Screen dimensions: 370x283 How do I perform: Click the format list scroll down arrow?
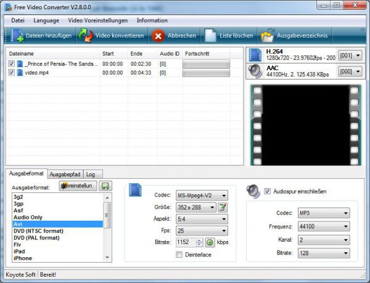pos(107,258)
